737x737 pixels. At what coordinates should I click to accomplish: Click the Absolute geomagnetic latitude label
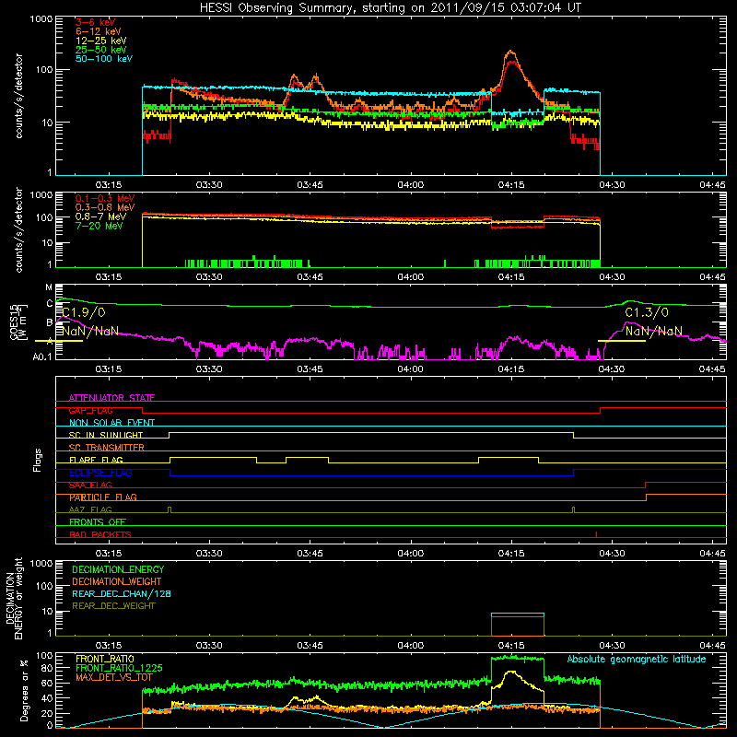coord(637,659)
